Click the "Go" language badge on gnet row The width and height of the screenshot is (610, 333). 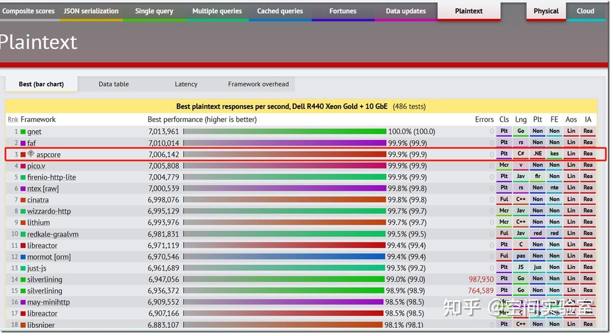point(520,131)
